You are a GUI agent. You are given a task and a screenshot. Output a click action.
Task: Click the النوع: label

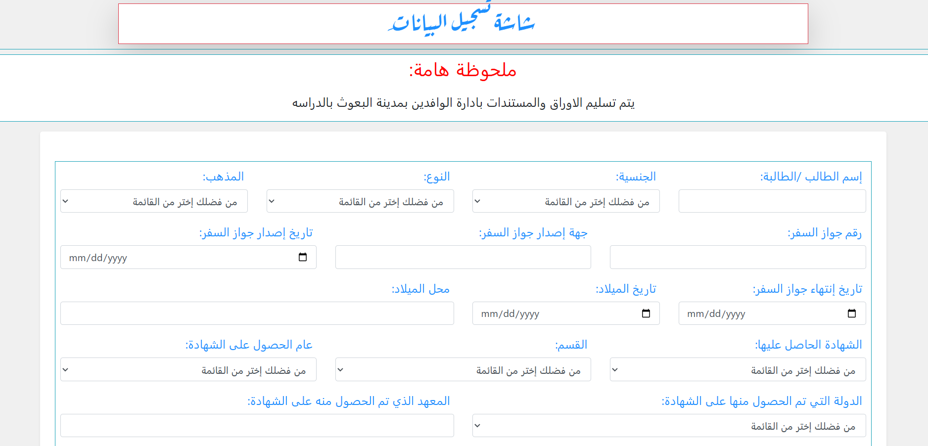coord(437,177)
